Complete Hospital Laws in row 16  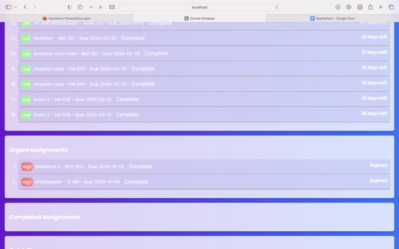(143, 84)
